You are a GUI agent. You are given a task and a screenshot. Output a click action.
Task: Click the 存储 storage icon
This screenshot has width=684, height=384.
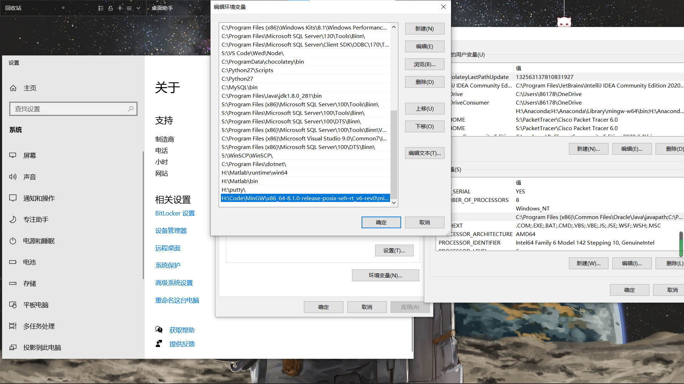pyautogui.click(x=13, y=283)
